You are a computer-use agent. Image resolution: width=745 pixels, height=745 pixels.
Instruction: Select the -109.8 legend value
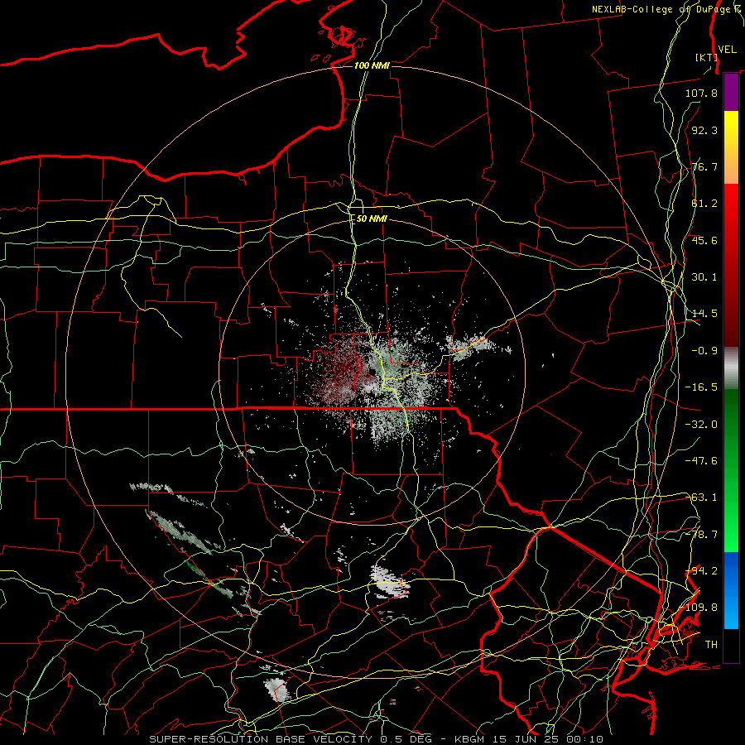(698, 608)
